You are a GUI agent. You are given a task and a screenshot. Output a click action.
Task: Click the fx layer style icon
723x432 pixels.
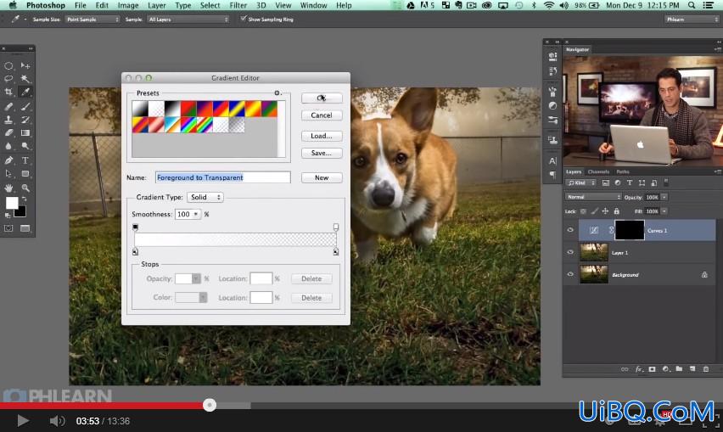(639, 369)
